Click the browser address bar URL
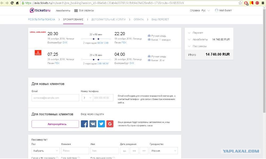This screenshot has height=159, width=266. [104, 3]
